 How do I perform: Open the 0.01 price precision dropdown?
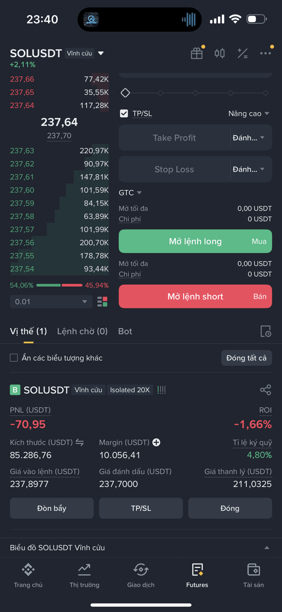[x=51, y=302]
